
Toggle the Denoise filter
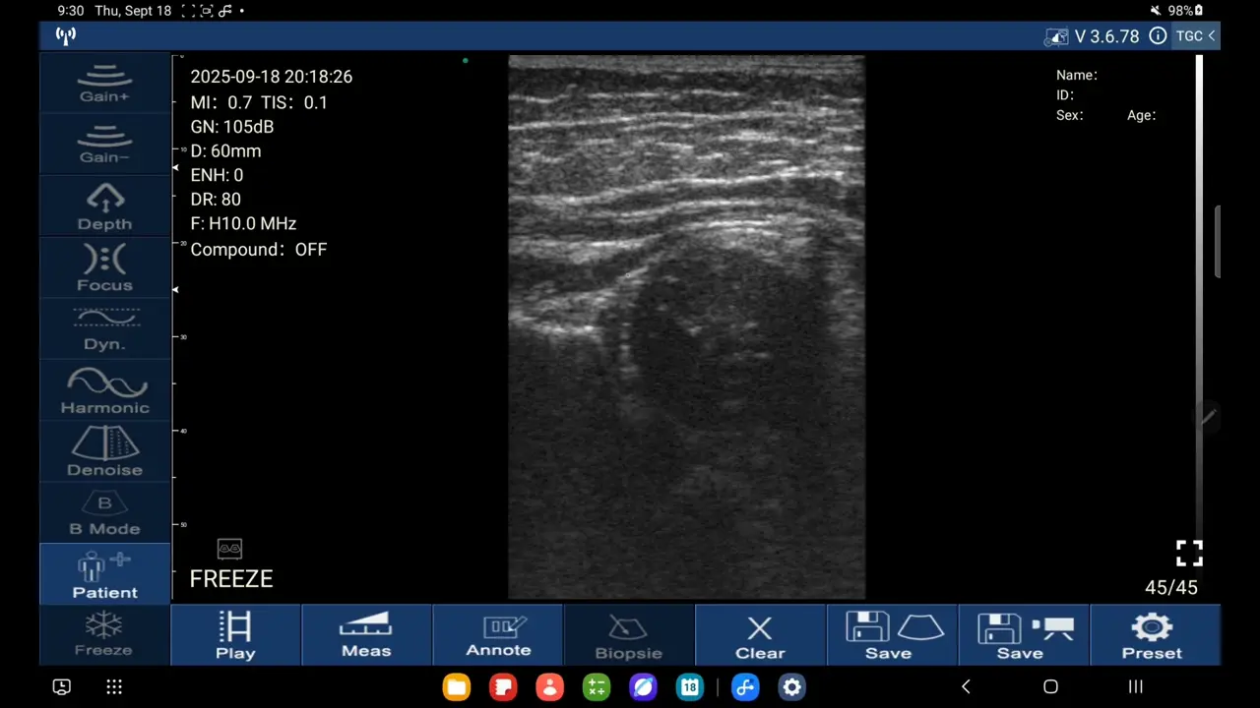click(x=104, y=451)
